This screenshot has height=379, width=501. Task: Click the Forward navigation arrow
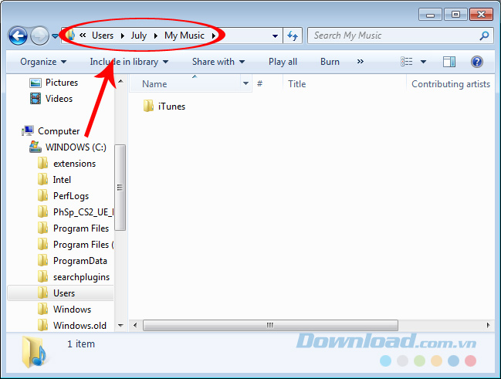point(39,36)
